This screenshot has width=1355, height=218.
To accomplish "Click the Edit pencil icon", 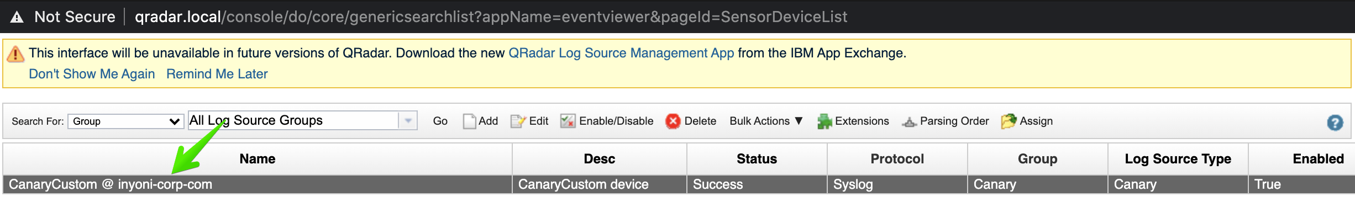I will pyautogui.click(x=518, y=121).
